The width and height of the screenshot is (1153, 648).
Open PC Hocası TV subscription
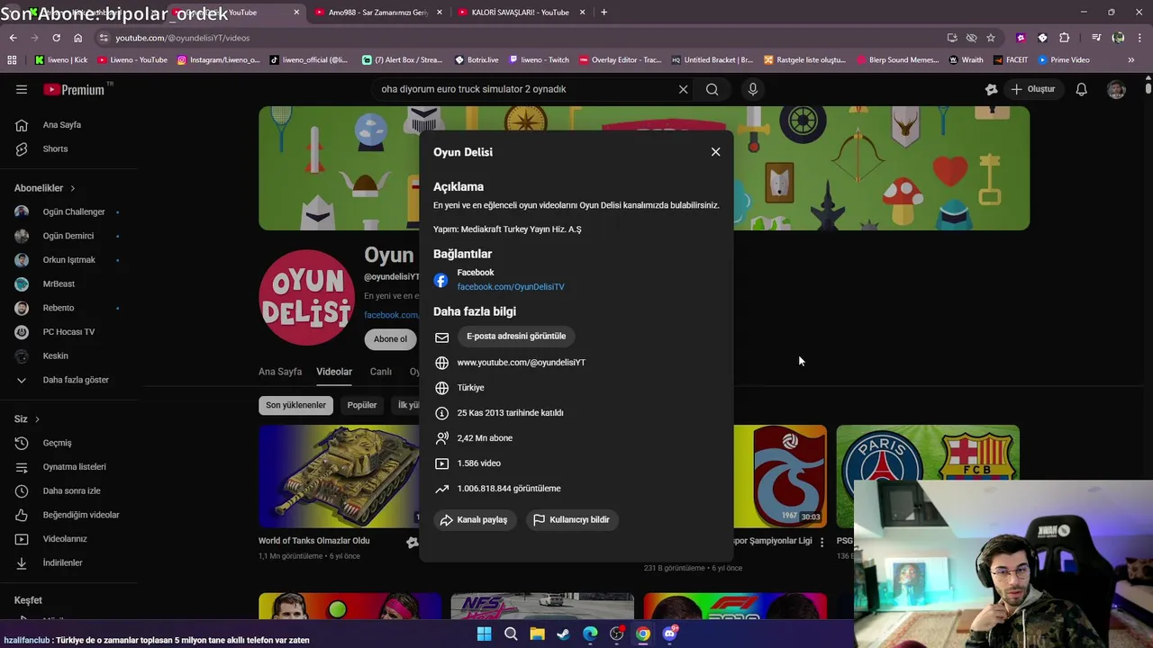[69, 332]
